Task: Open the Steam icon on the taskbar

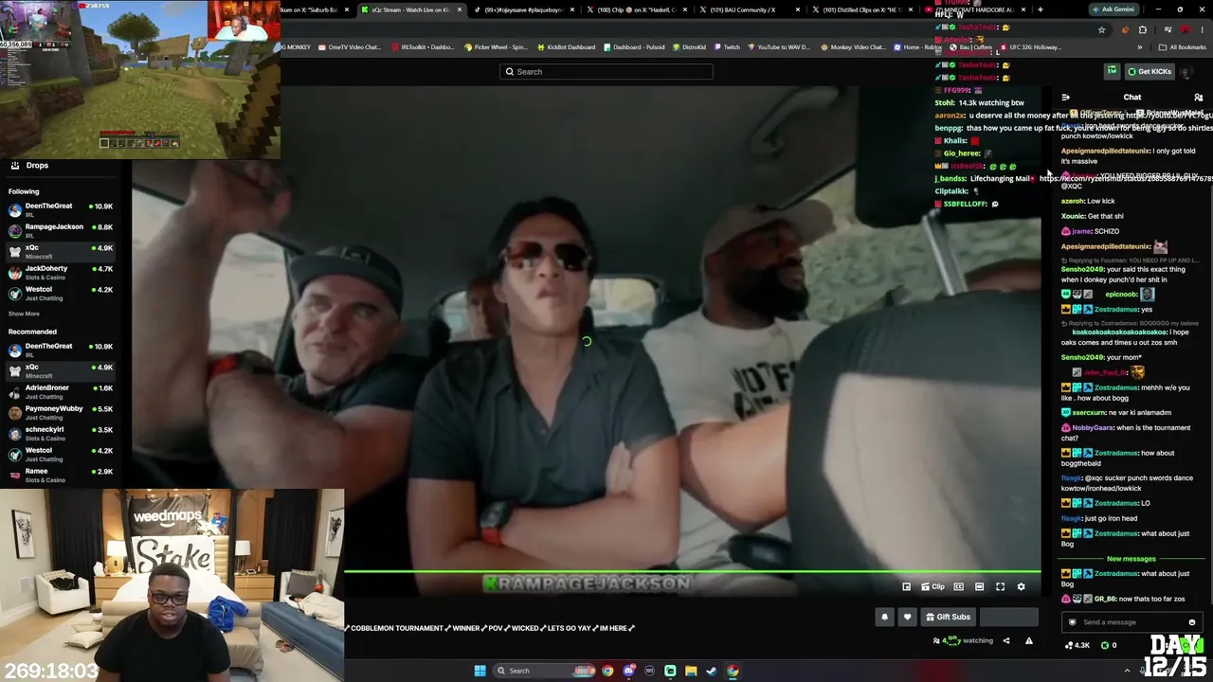Action: click(x=712, y=671)
